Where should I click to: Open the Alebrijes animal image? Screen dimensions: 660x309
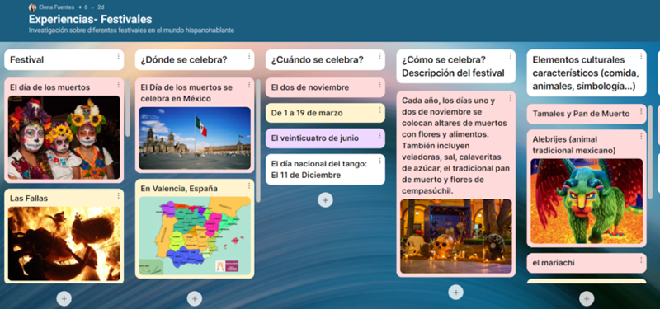587,201
